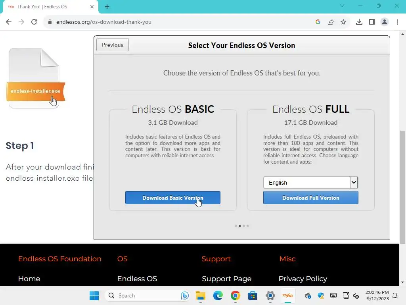Open File Explorer from taskbar

(200, 295)
